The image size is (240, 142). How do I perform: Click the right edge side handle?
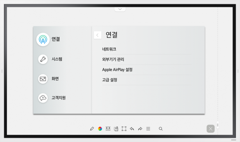(x=238, y=71)
